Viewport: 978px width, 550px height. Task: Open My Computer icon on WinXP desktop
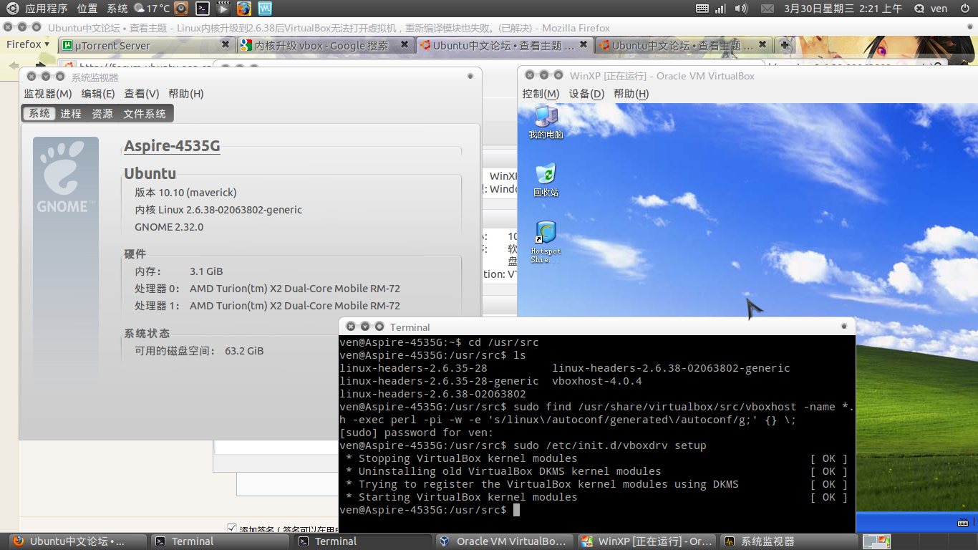tap(546, 122)
